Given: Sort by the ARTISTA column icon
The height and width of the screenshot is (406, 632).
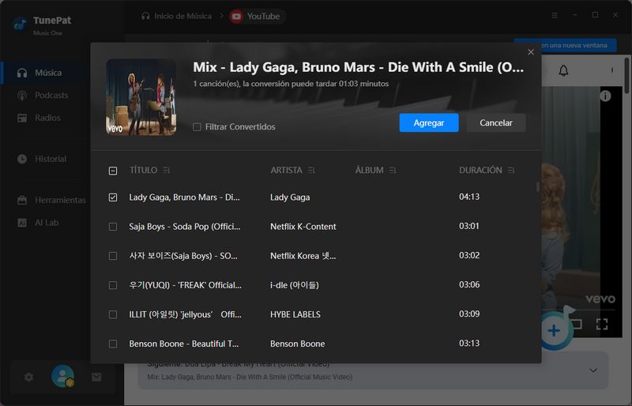Looking at the screenshot, I should [311, 171].
